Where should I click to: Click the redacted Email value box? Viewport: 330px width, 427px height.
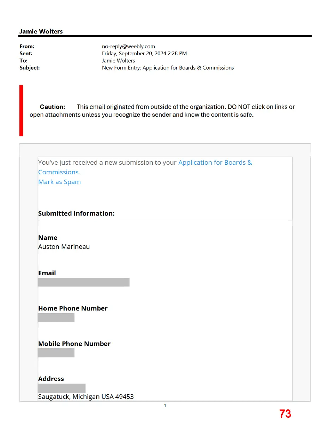point(84,282)
